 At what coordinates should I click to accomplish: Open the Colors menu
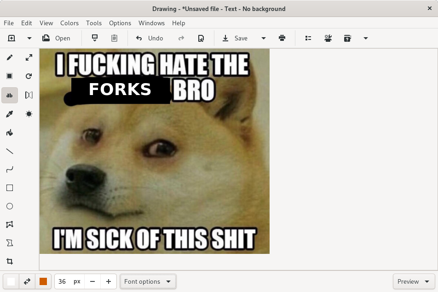click(x=69, y=23)
